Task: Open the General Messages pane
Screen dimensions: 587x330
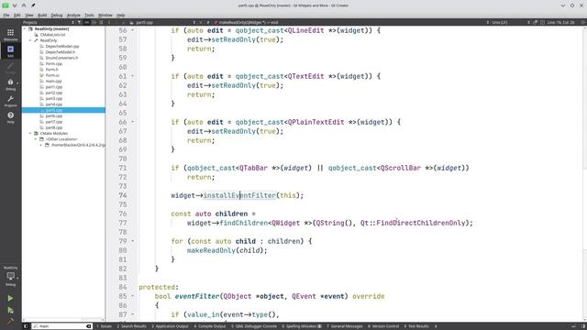Action: point(345,326)
